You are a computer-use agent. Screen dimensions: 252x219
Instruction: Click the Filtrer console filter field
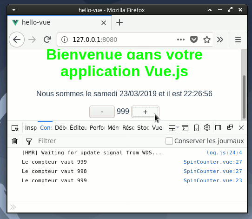99,141
